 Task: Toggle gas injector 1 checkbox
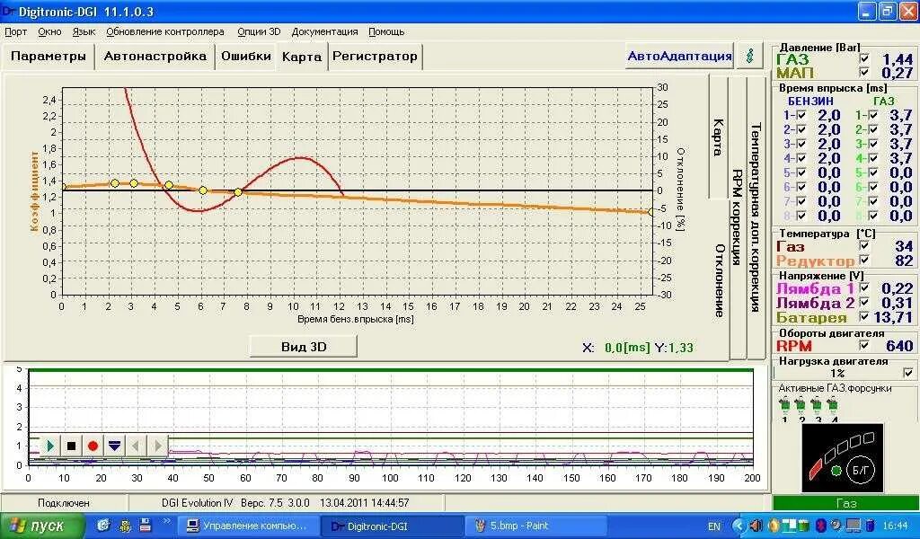coord(873,116)
